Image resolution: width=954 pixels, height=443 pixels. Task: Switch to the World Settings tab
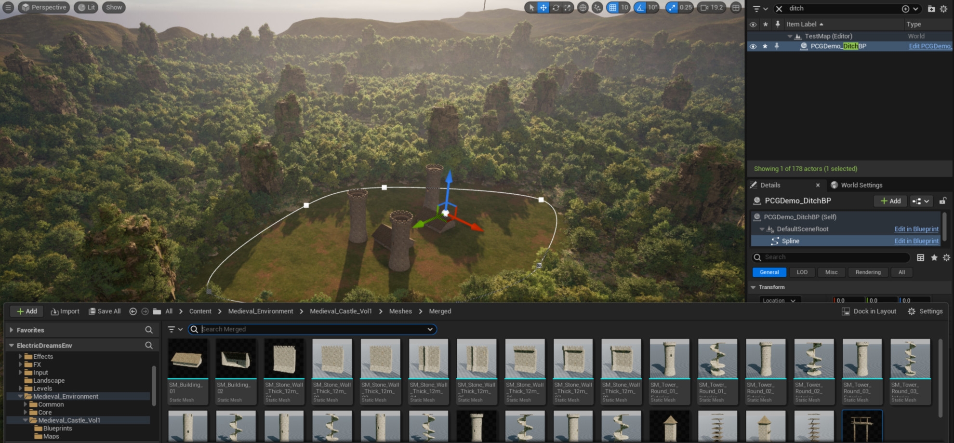pos(861,185)
